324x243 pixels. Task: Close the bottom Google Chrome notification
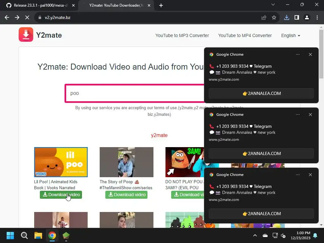pyautogui.click(x=310, y=175)
